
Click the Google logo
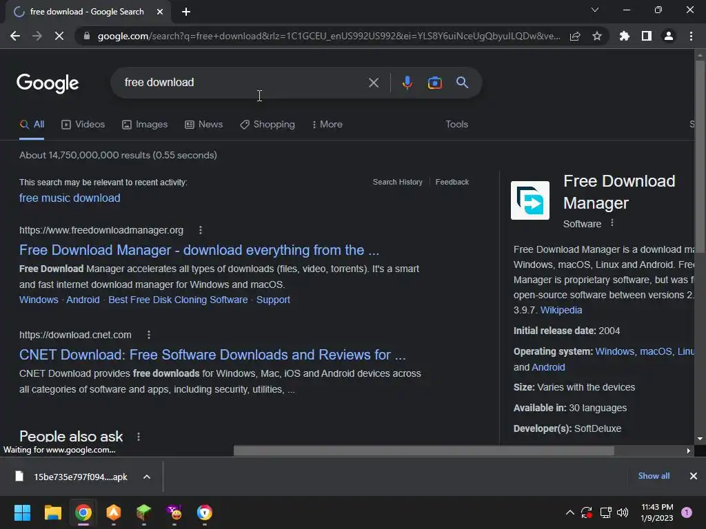point(48,83)
